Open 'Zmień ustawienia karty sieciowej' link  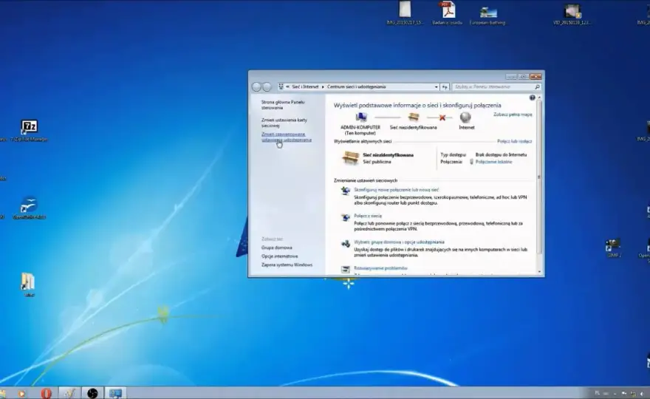coord(284,123)
